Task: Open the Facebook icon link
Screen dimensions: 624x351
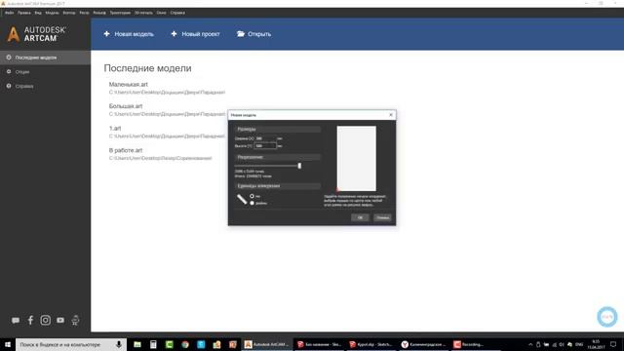Action: click(30, 320)
